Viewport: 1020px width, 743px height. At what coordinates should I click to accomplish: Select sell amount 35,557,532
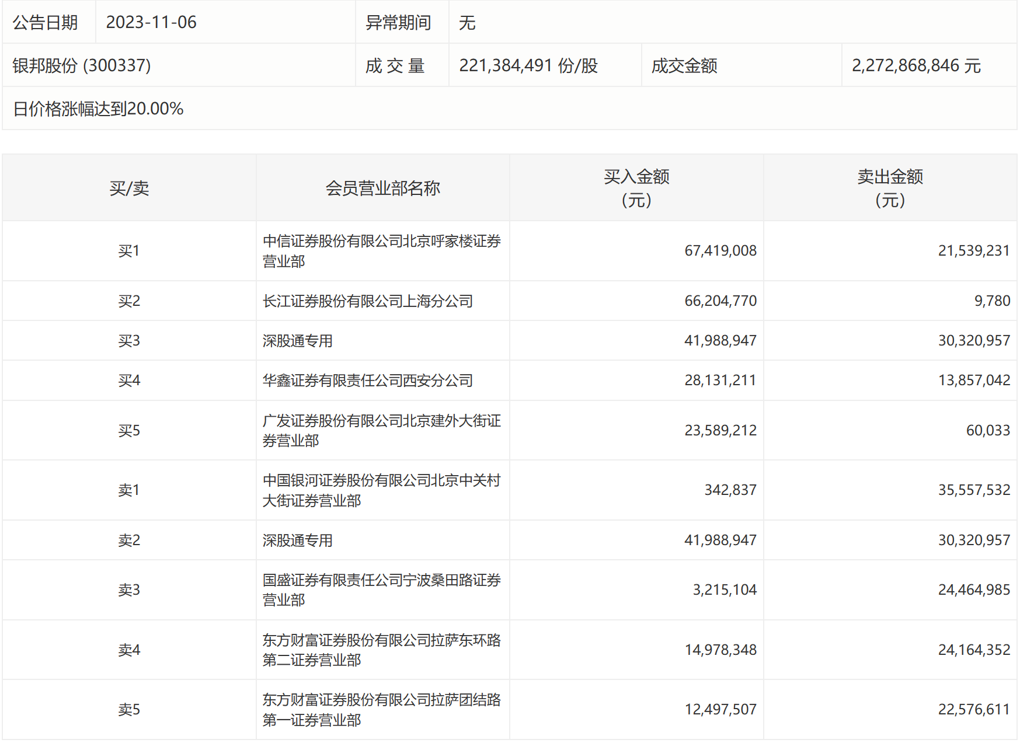pyautogui.click(x=974, y=490)
